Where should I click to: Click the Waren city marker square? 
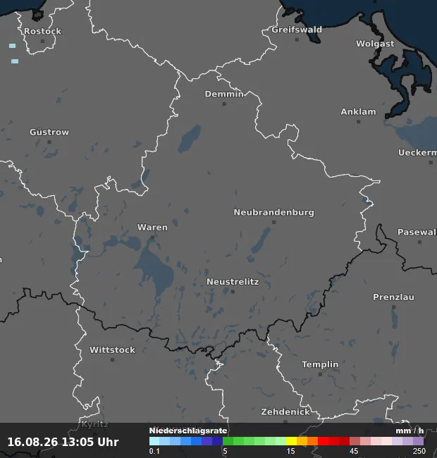pos(152,237)
